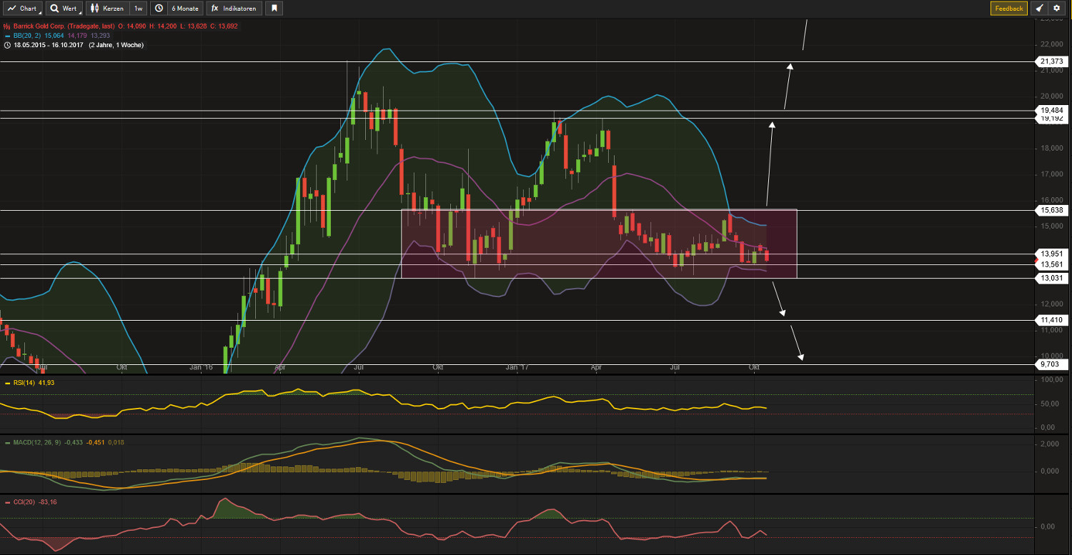Click the Feedback button
Viewport: 1072px width, 555px height.
pos(1008,9)
